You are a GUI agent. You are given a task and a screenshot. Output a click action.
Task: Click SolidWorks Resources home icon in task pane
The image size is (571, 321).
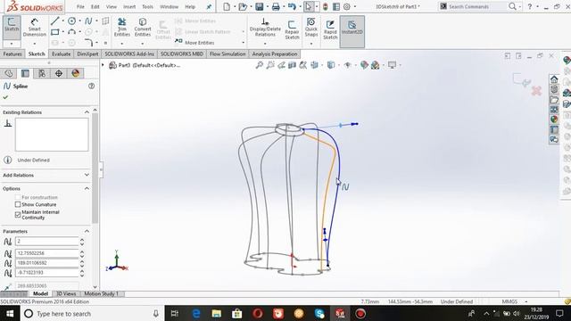click(x=554, y=79)
